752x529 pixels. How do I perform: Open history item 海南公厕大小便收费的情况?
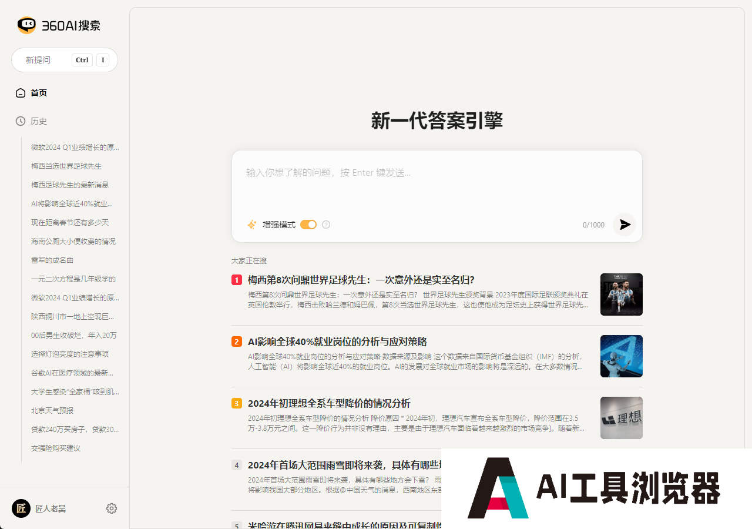[x=73, y=242]
